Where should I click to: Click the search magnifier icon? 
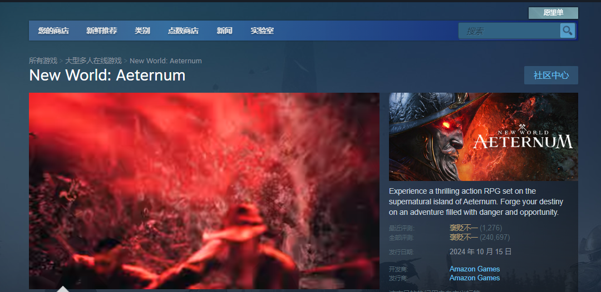tap(567, 31)
